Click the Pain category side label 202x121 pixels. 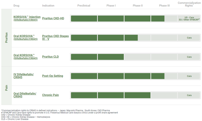6,88
